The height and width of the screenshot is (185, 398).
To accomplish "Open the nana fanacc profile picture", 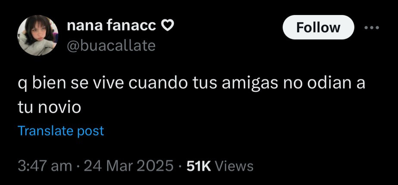I will pos(38,35).
